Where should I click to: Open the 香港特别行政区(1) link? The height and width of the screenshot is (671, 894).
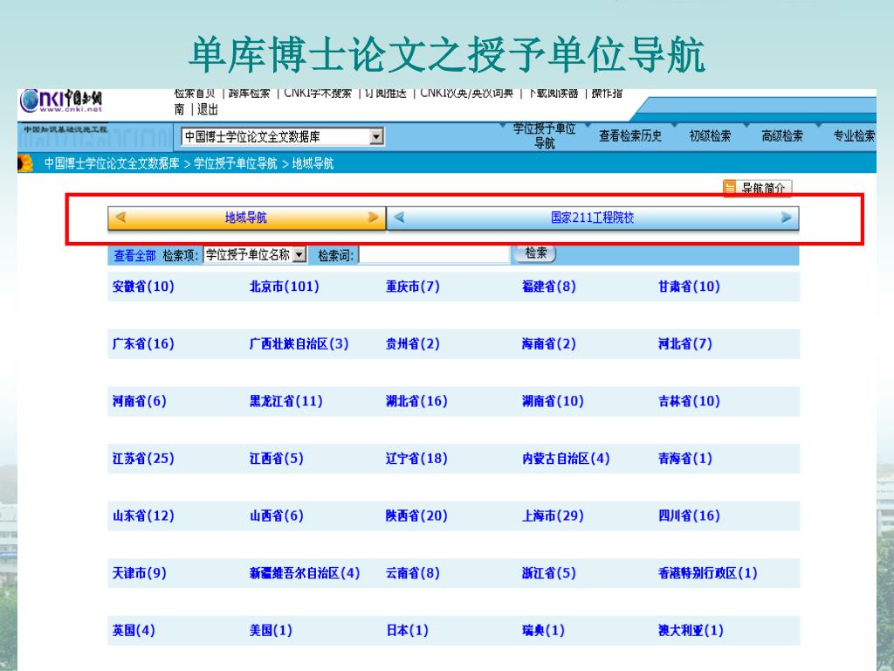pyautogui.click(x=708, y=573)
